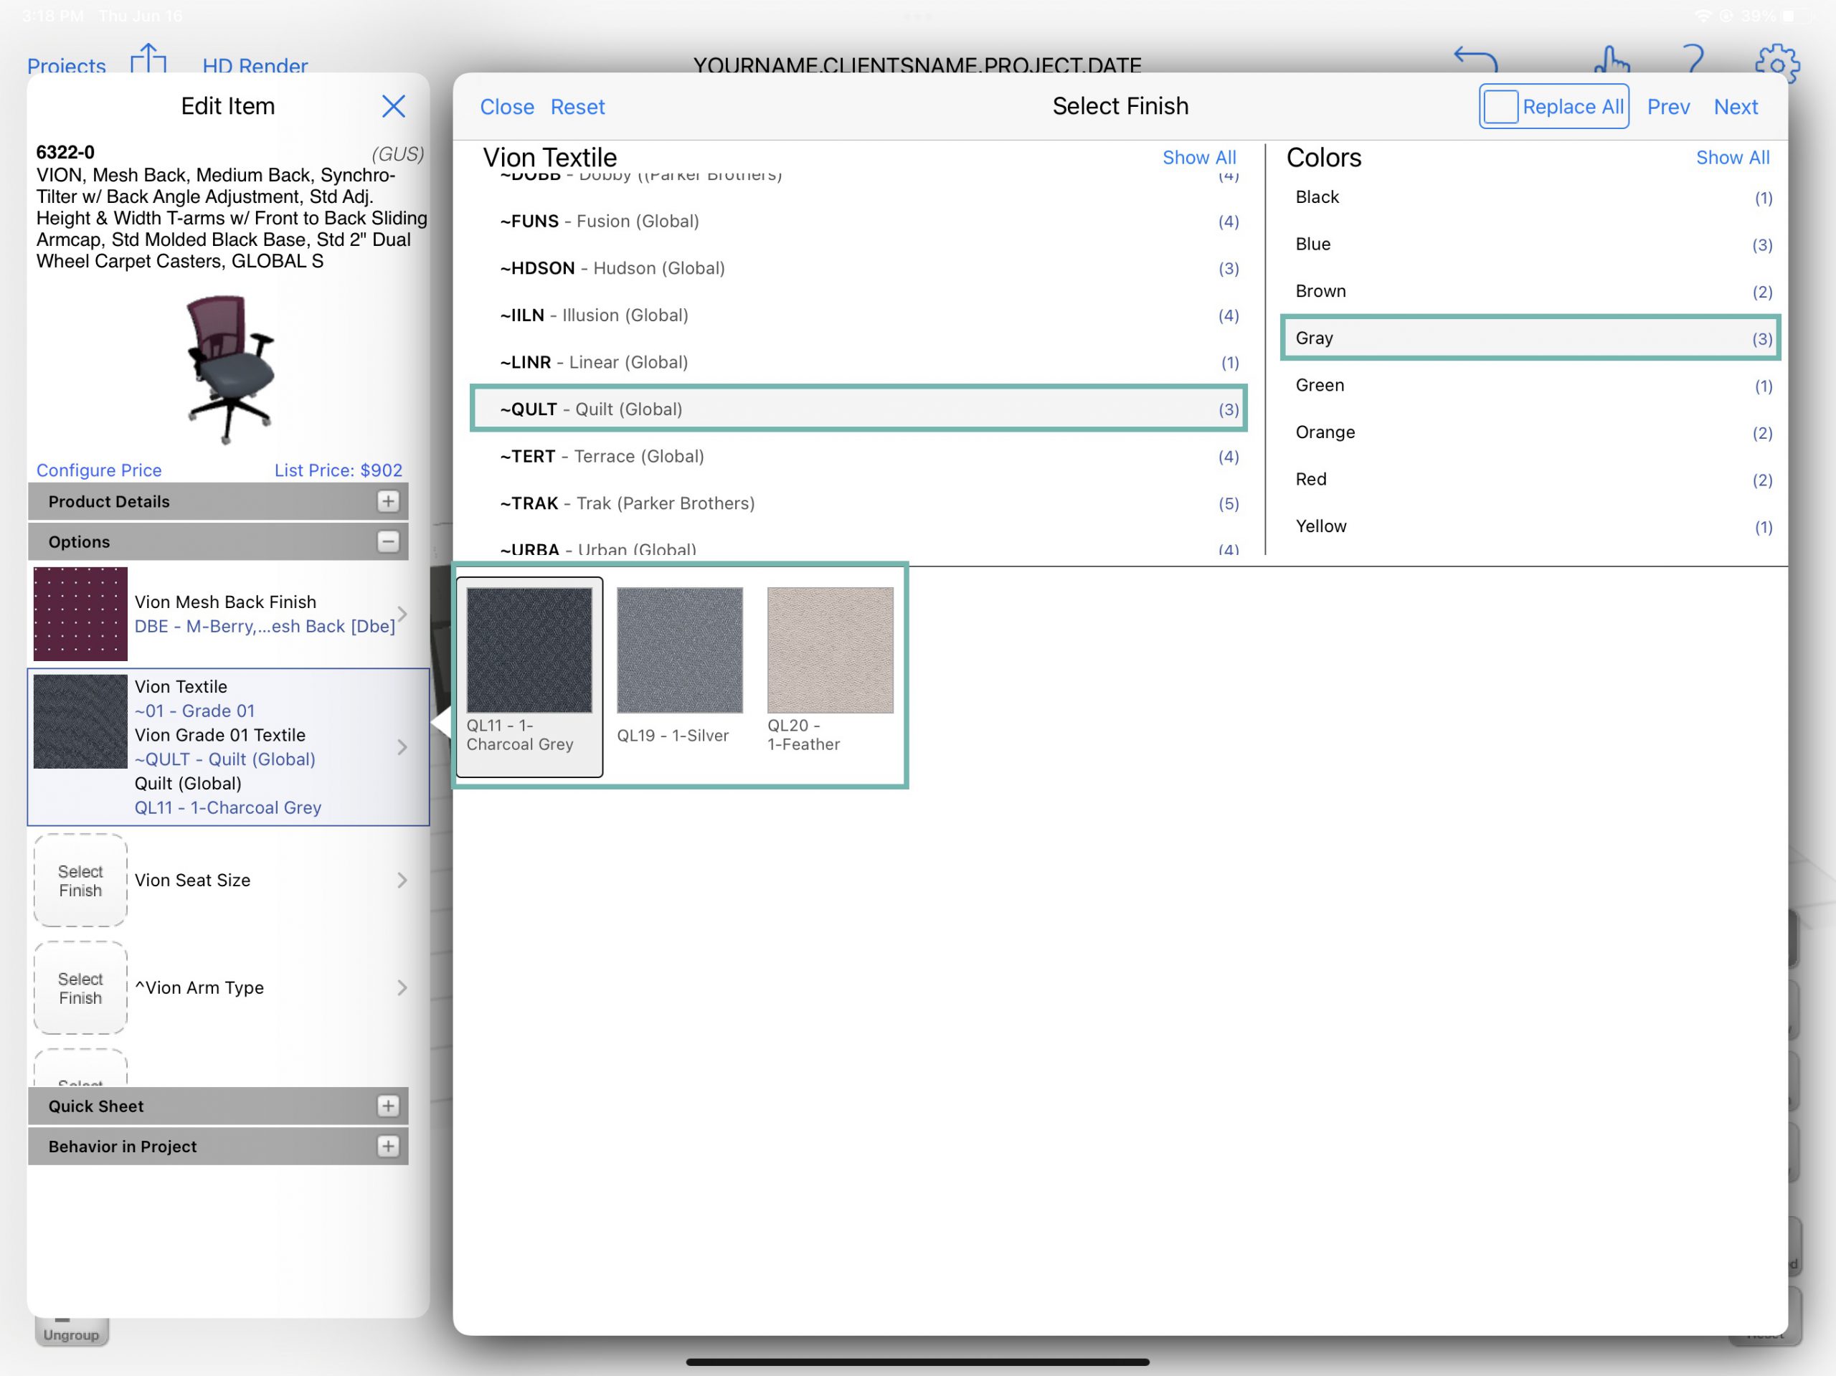Go to Prev finish option
Image resolution: width=1836 pixels, height=1376 pixels.
[1668, 107]
